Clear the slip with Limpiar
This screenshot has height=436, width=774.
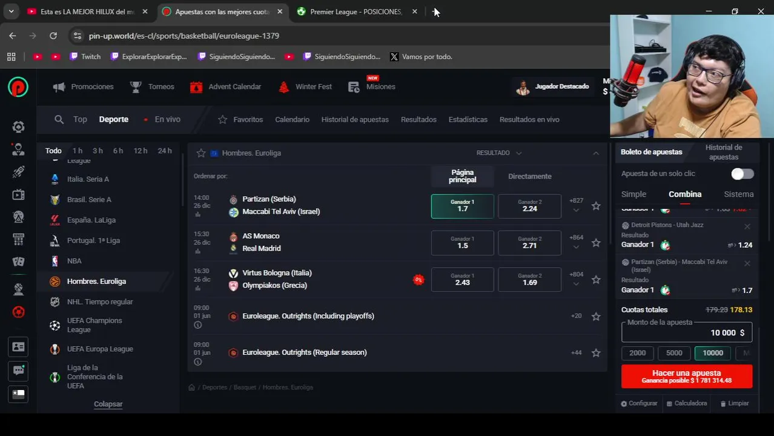pos(735,403)
